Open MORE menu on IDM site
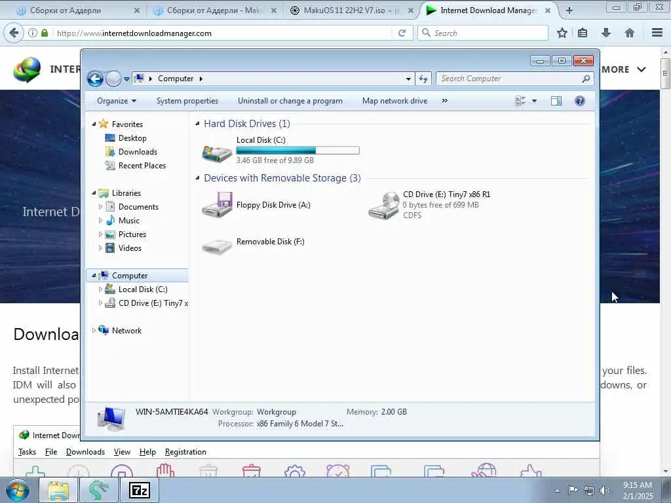Viewport: 671px width, 503px height. [623, 69]
